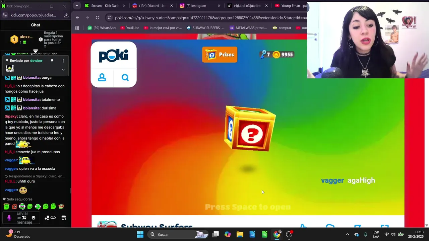This screenshot has width=429, height=241.
Task: Open the YouTube bookmark
Action: pos(130,28)
